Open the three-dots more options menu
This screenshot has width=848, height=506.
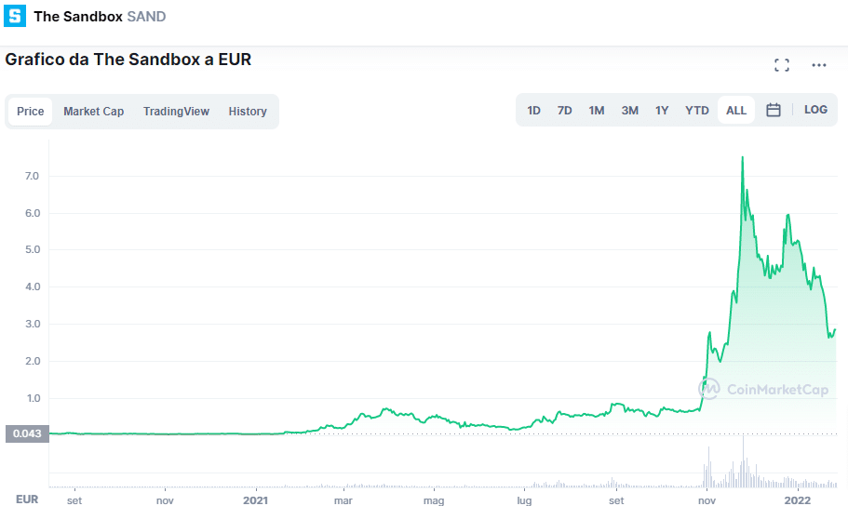[819, 65]
